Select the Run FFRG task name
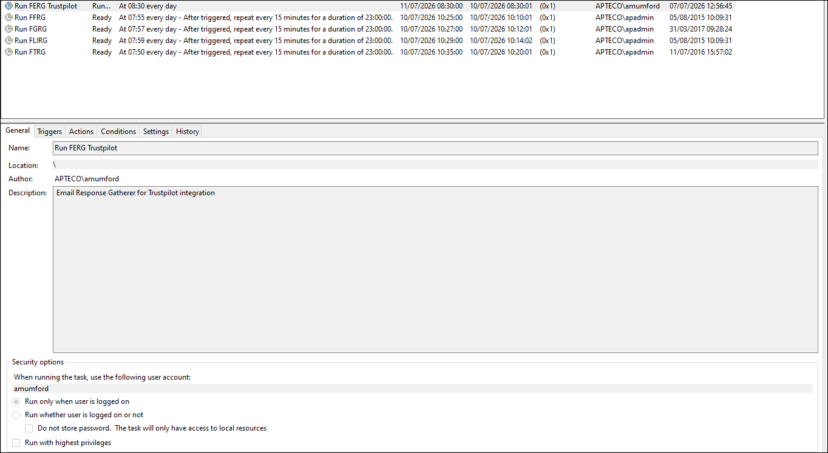828x453 pixels. pyautogui.click(x=30, y=18)
